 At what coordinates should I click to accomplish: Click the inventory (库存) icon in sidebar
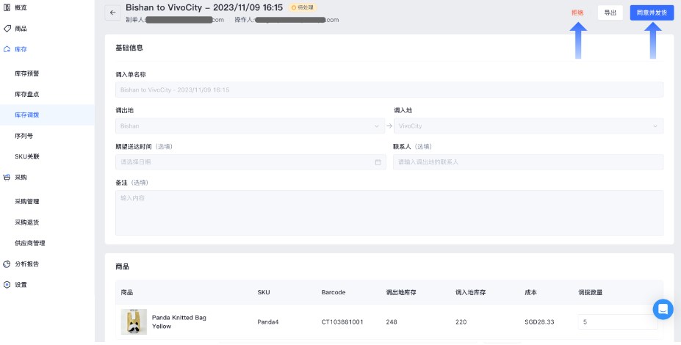(7, 49)
